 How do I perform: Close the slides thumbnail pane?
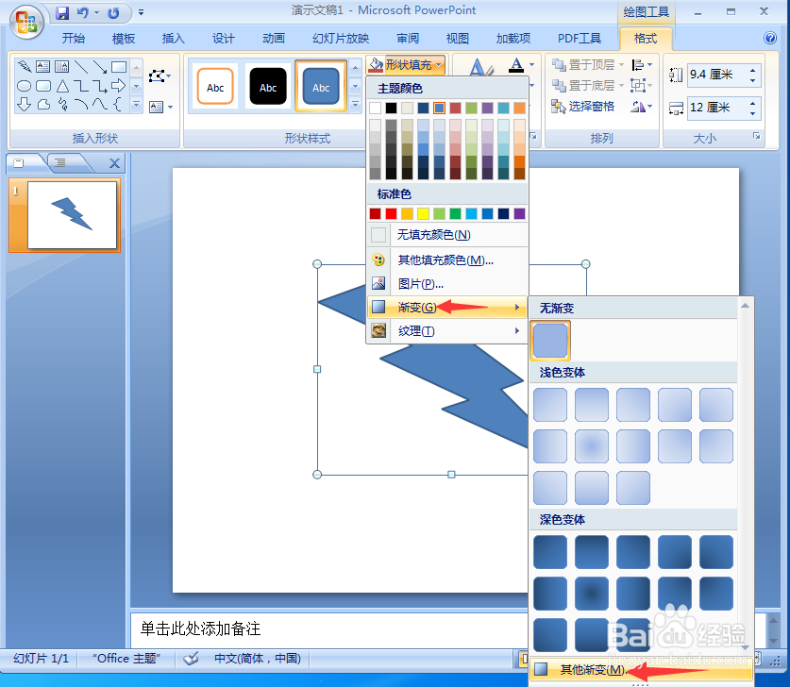click(114, 163)
